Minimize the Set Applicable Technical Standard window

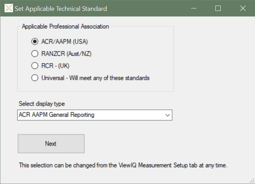click(194, 8)
